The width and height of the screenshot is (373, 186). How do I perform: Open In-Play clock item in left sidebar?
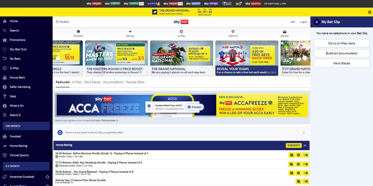pos(14,68)
